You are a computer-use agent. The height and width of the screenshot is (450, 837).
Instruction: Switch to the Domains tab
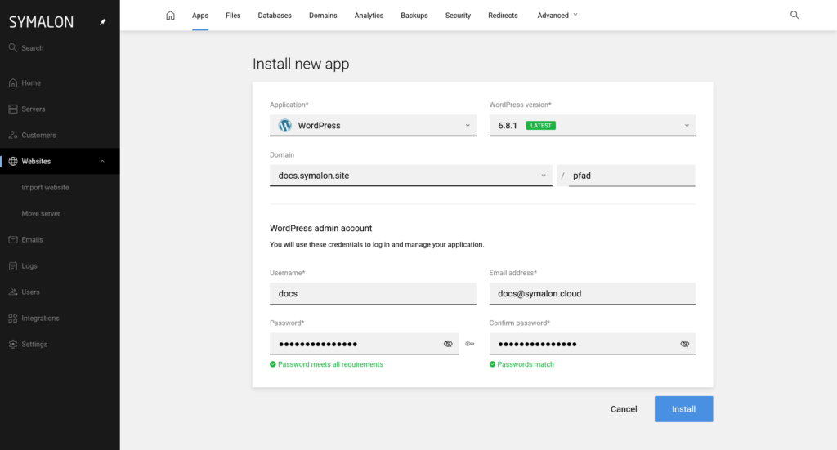323,15
